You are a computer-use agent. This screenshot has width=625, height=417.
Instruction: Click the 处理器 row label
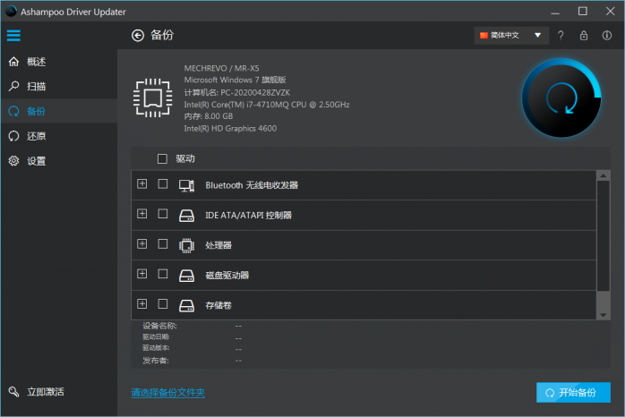pos(218,245)
